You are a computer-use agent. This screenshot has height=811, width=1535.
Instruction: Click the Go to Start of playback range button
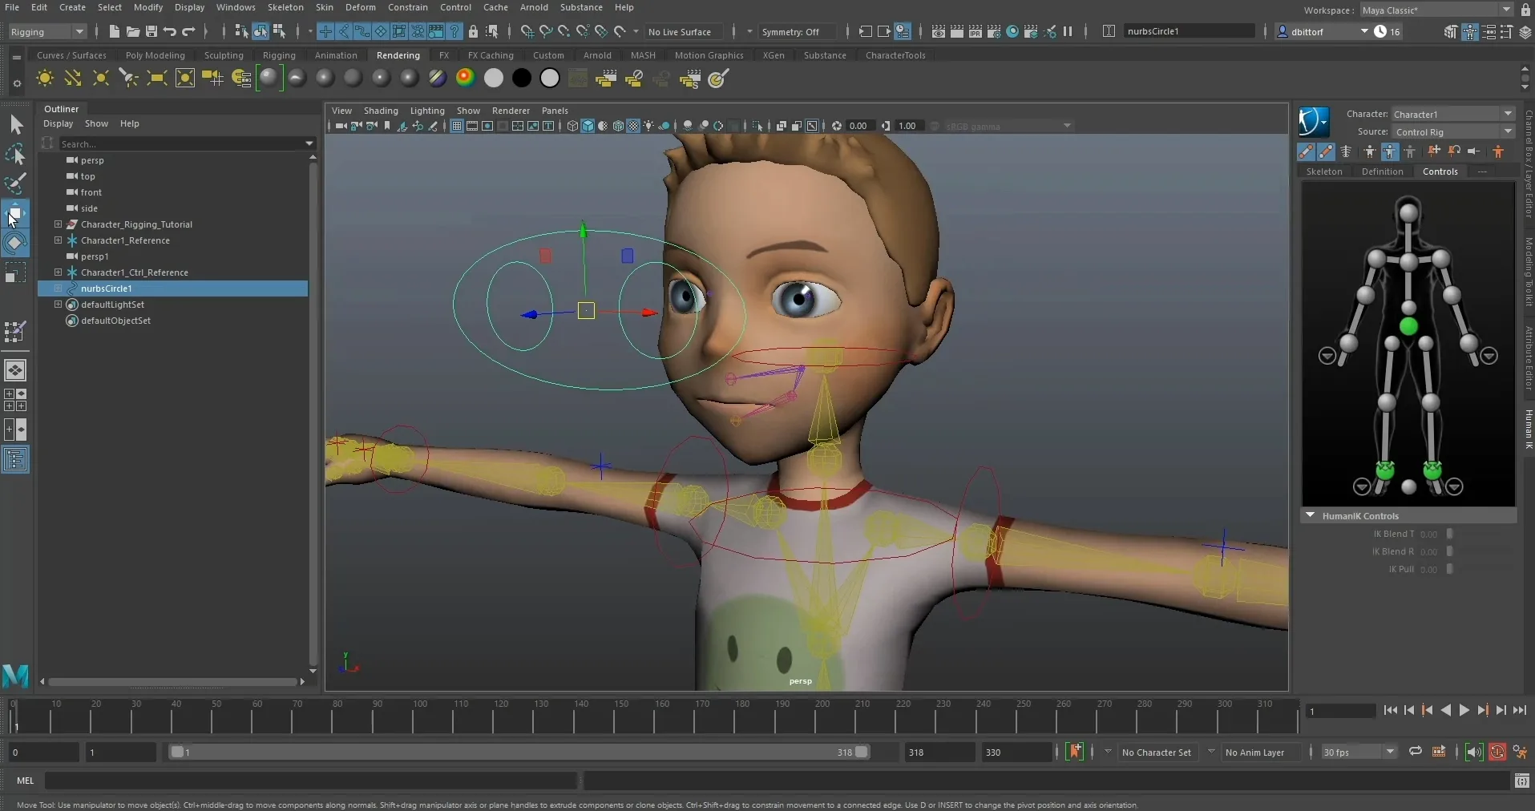(x=1390, y=710)
